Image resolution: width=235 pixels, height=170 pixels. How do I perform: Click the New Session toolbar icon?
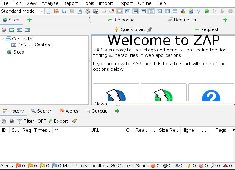coord(49,11)
